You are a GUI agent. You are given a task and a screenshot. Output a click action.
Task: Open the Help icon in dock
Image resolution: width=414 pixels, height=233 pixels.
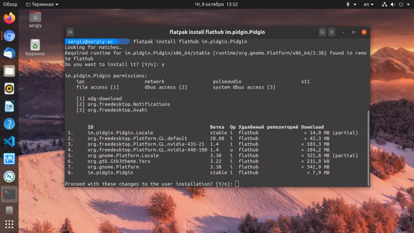[x=9, y=124]
